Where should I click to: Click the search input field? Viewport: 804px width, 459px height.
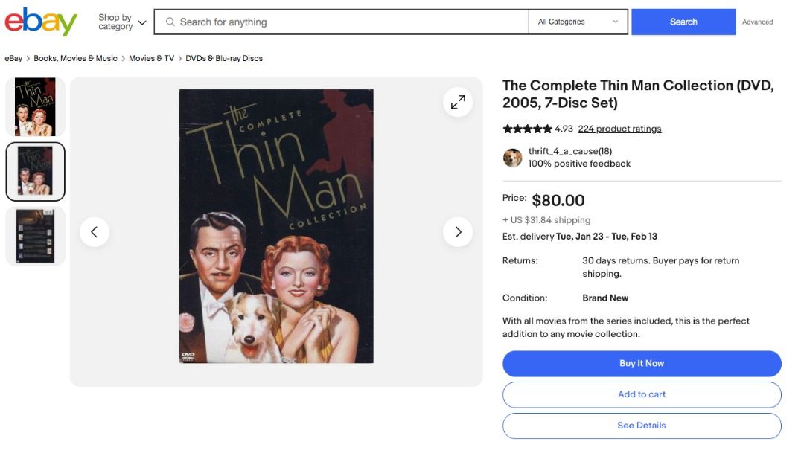point(335,22)
